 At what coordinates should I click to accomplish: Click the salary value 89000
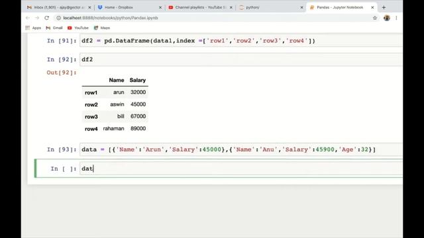[138, 128]
